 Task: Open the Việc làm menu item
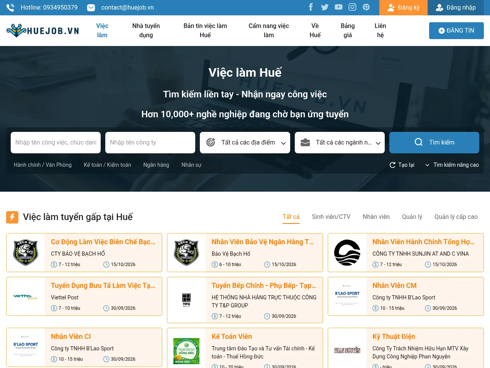[x=102, y=31]
